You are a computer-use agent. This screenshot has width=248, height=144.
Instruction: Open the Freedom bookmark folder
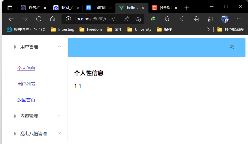pyautogui.click(x=91, y=29)
